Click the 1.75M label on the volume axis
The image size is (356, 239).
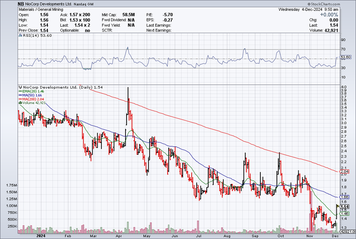(x=12, y=185)
